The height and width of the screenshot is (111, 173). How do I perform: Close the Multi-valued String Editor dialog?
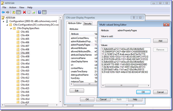tap(166, 25)
